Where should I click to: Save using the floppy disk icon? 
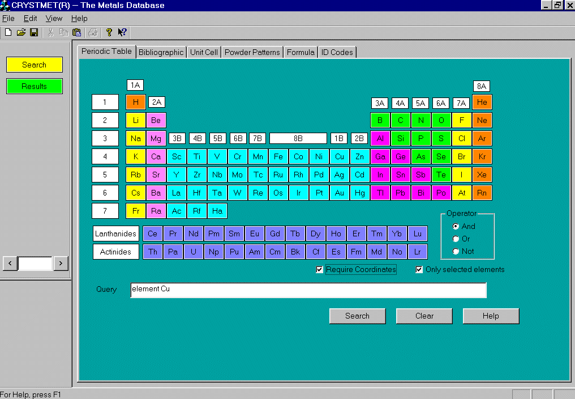(x=34, y=32)
